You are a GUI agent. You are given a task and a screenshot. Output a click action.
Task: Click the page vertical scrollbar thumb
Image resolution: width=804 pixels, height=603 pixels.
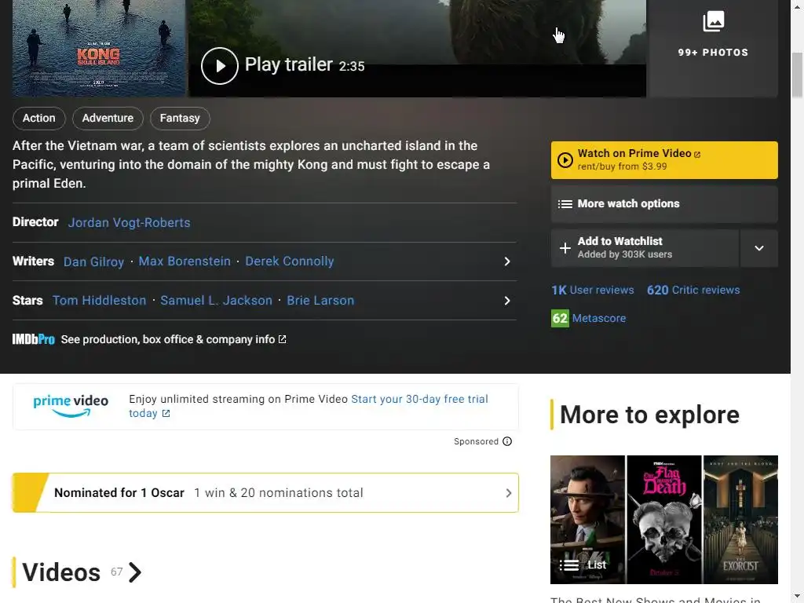pyautogui.click(x=798, y=75)
